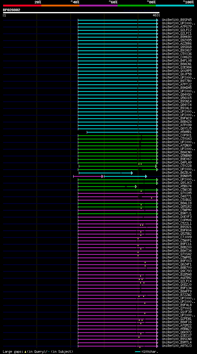Viewport: 197px width, 354px height.
Task: Click the UniRef100_Q9C793 label
Action: 177,271
